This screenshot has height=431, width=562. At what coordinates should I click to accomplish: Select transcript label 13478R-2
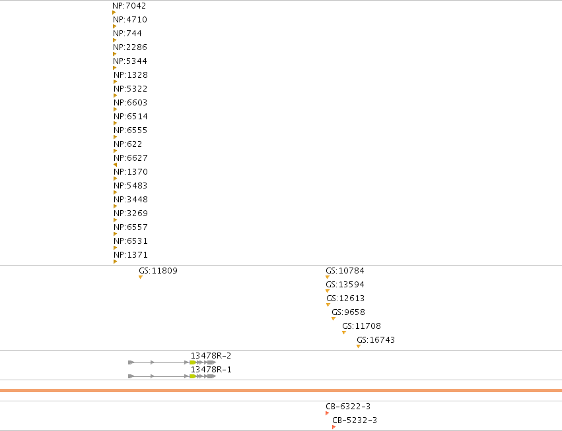click(x=211, y=356)
